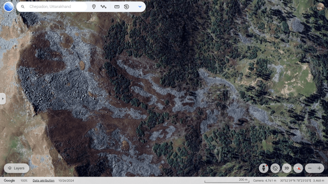Open the measure distance ruler tool
The image size is (328, 184).
[x=117, y=7]
